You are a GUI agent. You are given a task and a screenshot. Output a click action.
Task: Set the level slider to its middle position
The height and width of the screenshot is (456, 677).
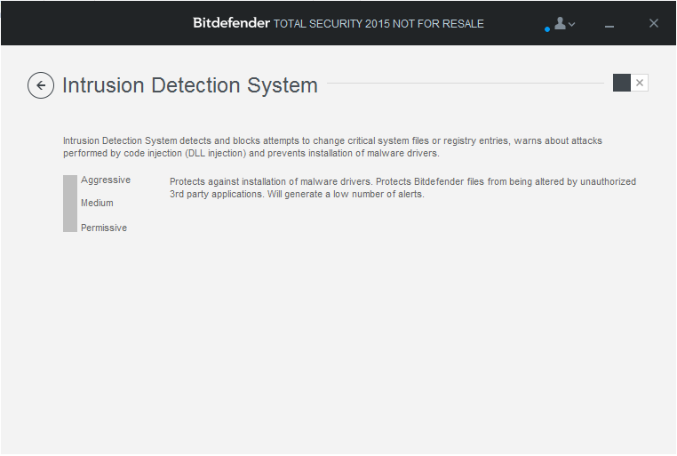point(70,204)
